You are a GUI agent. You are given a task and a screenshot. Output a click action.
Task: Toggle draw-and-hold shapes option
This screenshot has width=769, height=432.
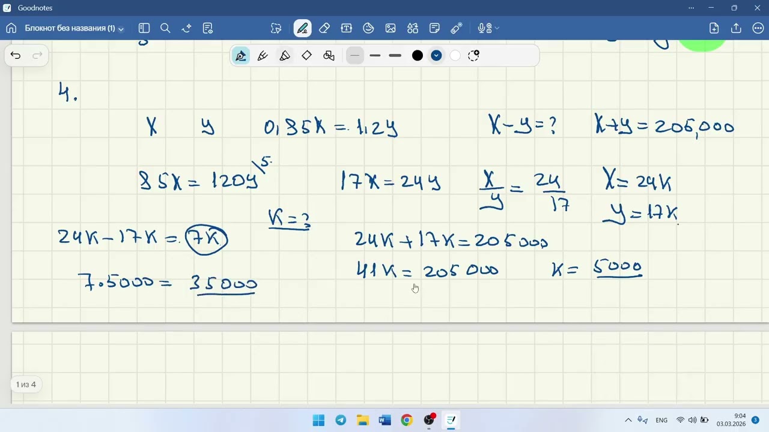click(329, 56)
